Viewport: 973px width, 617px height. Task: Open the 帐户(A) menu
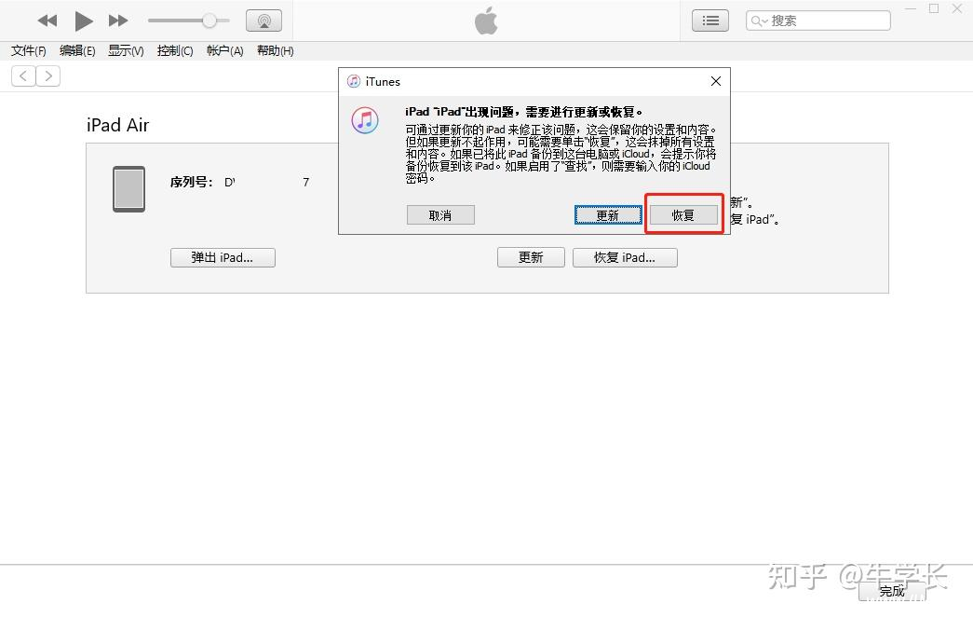[224, 51]
